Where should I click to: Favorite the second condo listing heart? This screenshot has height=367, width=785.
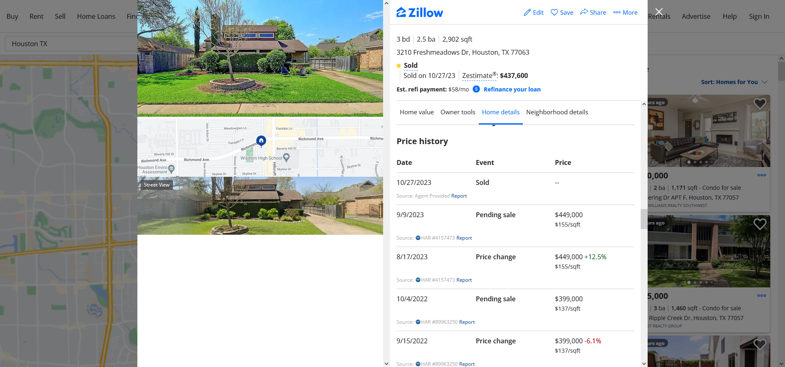click(x=760, y=224)
